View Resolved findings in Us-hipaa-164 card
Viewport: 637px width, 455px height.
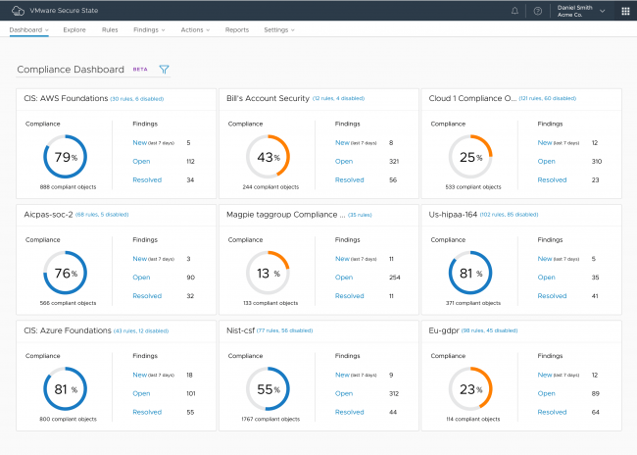(x=552, y=296)
